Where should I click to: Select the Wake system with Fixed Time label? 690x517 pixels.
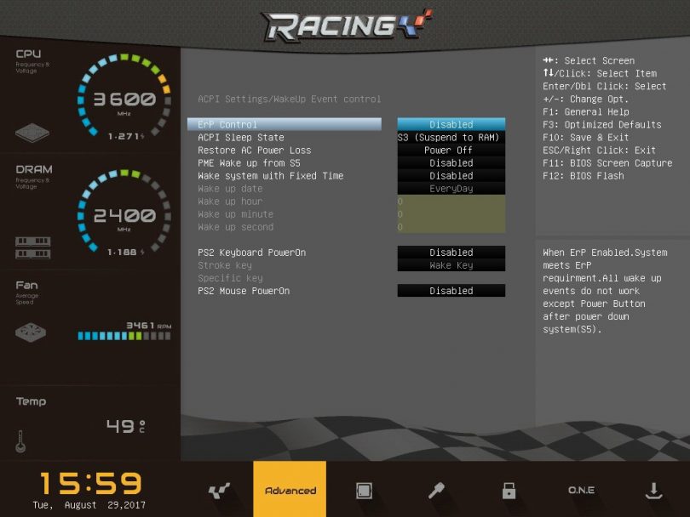[x=271, y=176]
